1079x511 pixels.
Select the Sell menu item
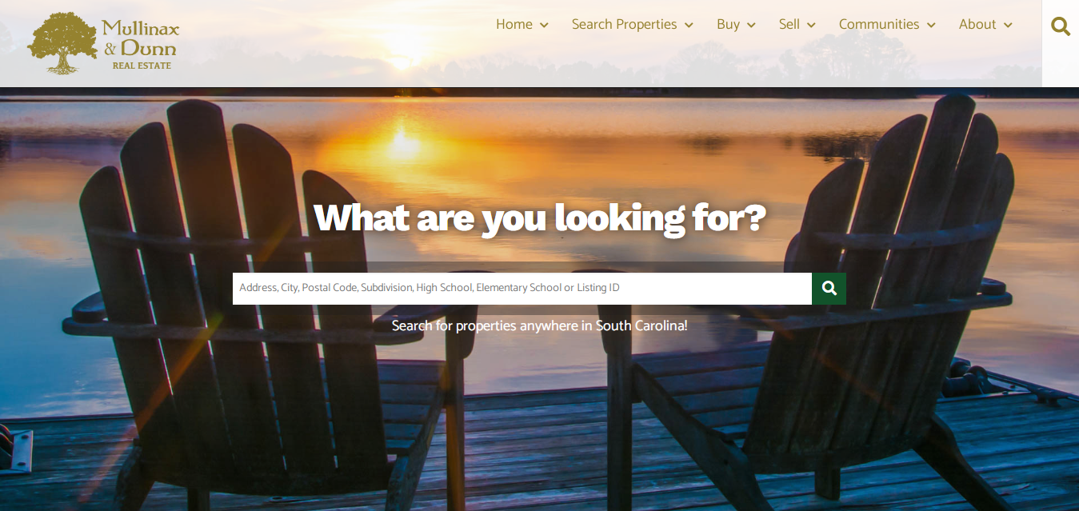click(x=789, y=25)
